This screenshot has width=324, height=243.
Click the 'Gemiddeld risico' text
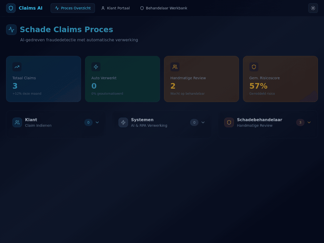tap(262, 94)
